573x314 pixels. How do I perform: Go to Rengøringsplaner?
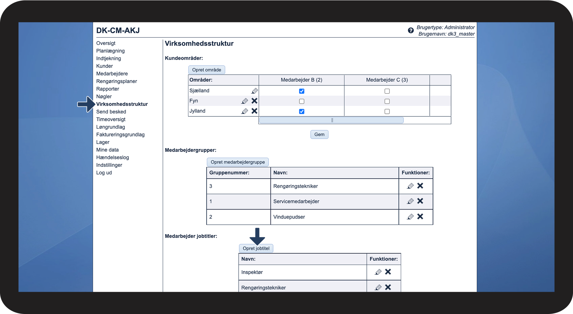[x=116, y=81]
